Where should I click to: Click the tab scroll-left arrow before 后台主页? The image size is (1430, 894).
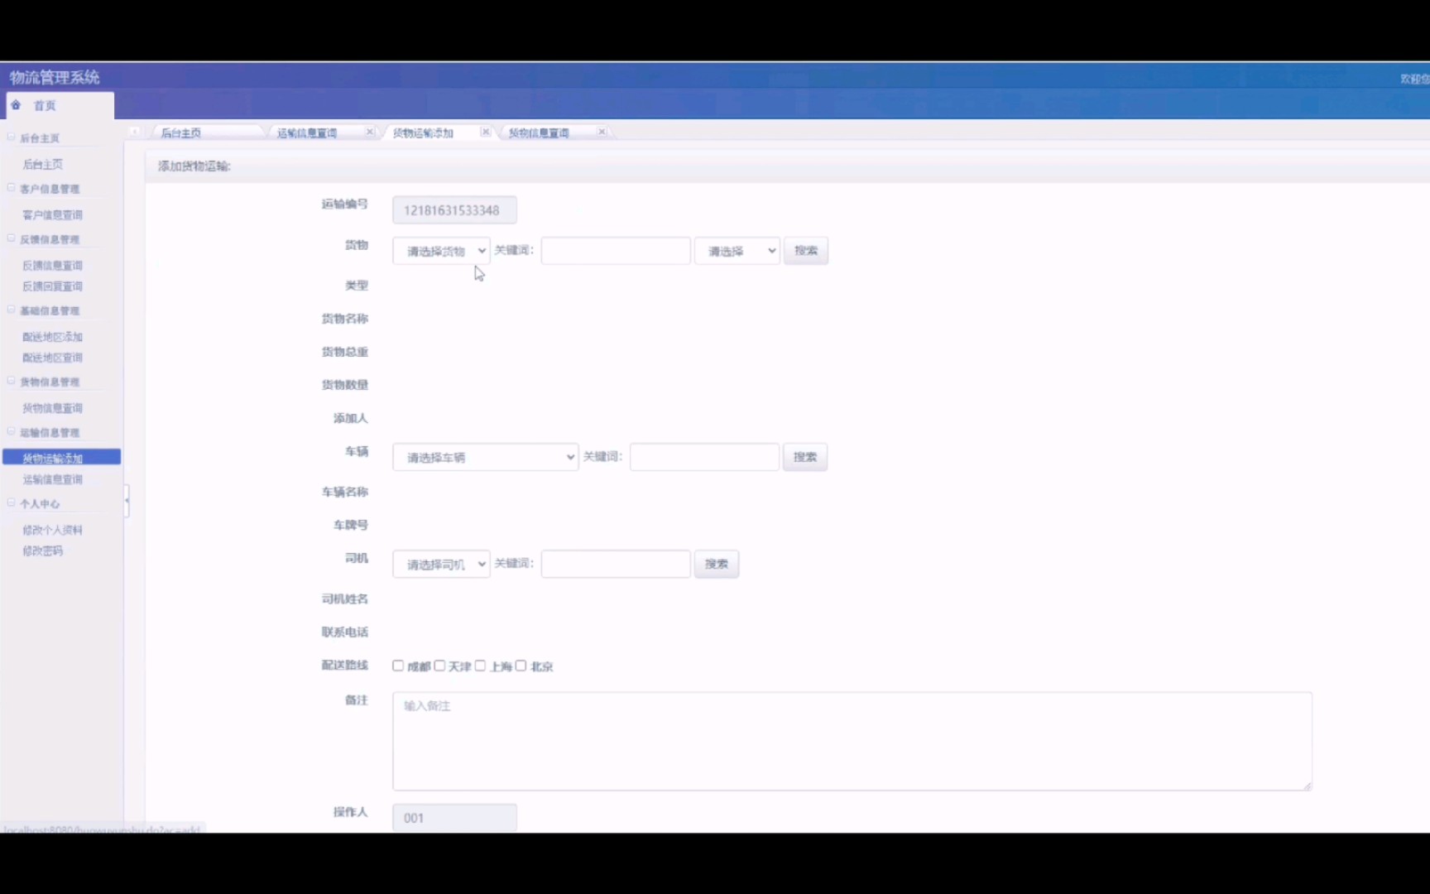pyautogui.click(x=134, y=132)
